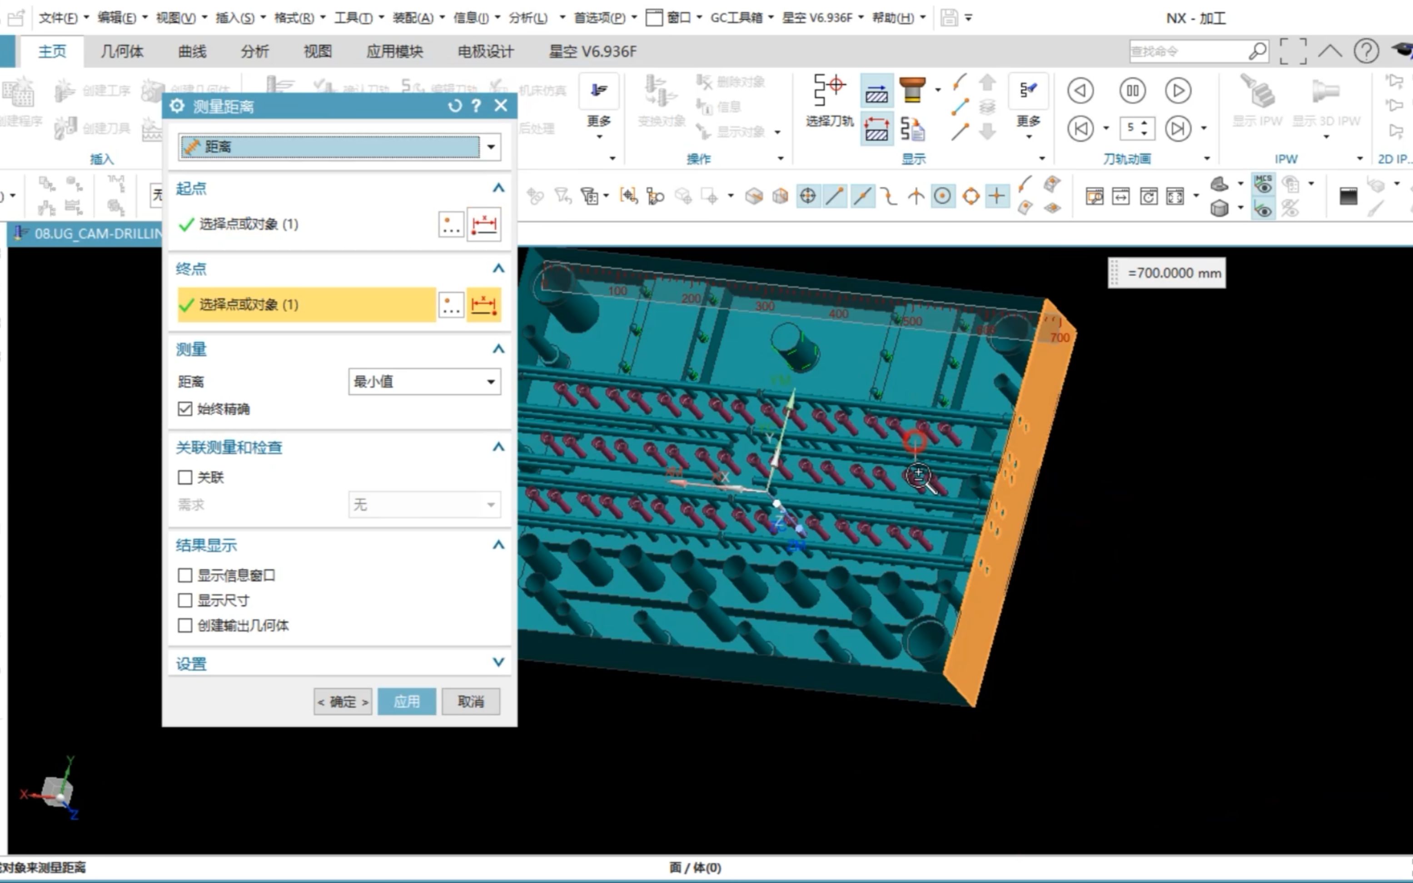Click the full screen brackets icon

tap(1293, 51)
